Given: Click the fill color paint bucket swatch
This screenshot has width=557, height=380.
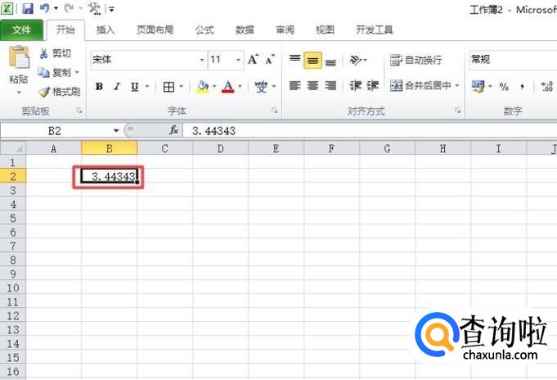Looking at the screenshot, I should [203, 86].
